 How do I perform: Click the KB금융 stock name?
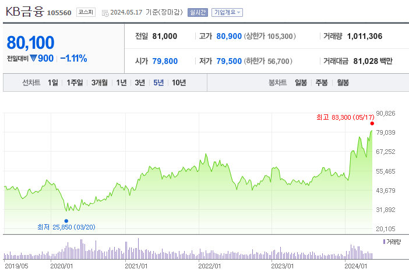click(x=25, y=12)
